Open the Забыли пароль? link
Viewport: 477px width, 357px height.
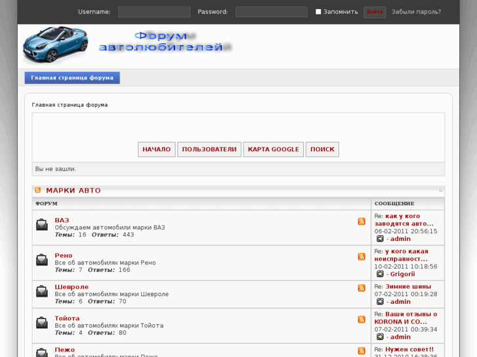[416, 12]
